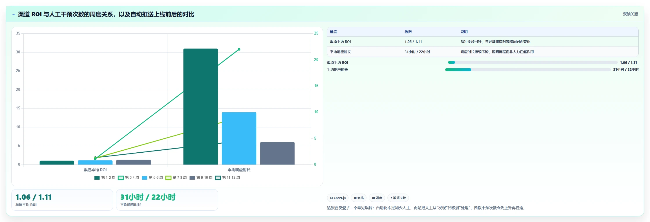Screen dimensions: 650x222
Task: Click the Chart.js chip
Action: (x=338, y=198)
